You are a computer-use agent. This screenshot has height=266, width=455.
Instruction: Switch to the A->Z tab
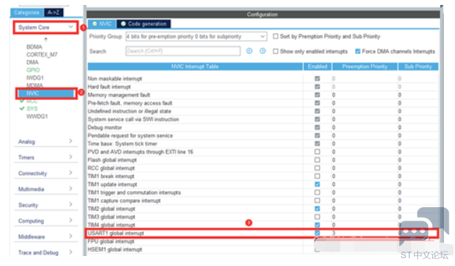(54, 13)
